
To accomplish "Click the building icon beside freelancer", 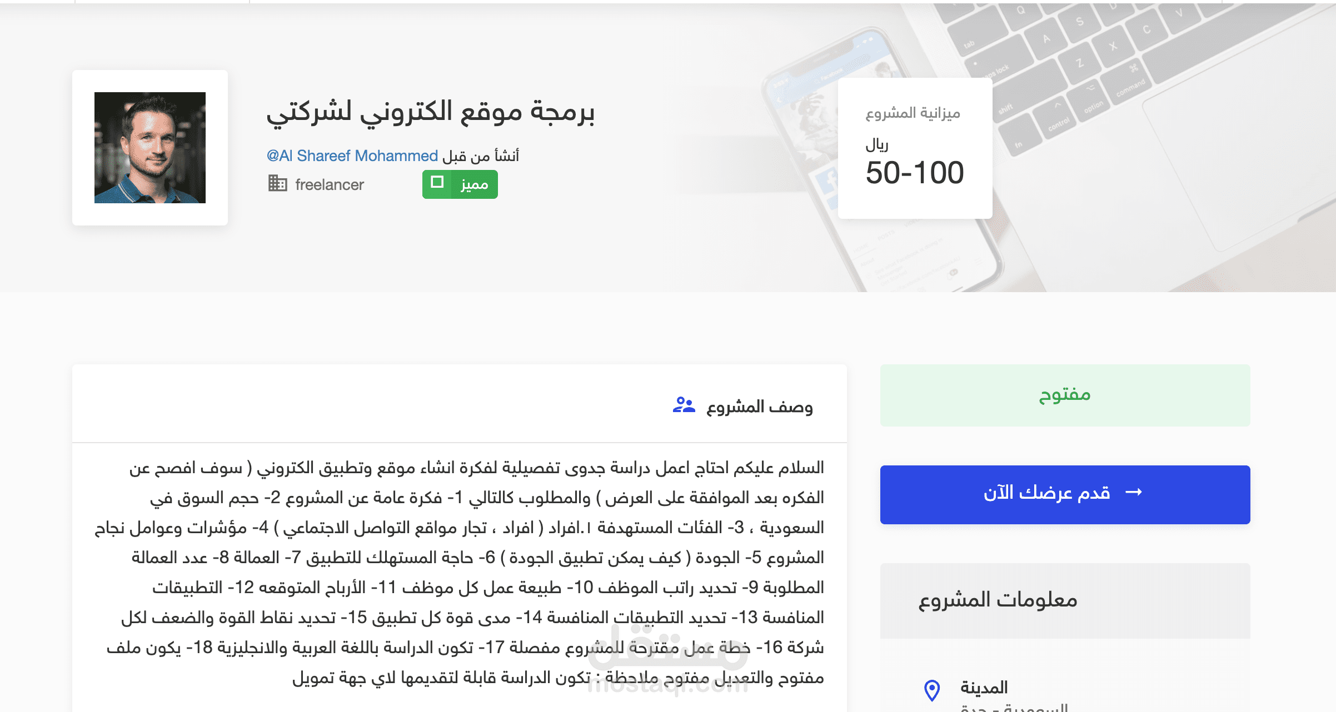I will tap(277, 183).
